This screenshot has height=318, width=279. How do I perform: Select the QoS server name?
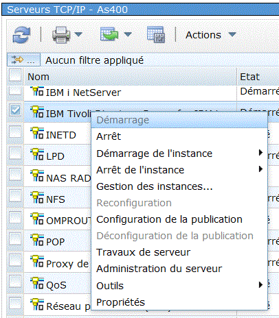point(56,285)
